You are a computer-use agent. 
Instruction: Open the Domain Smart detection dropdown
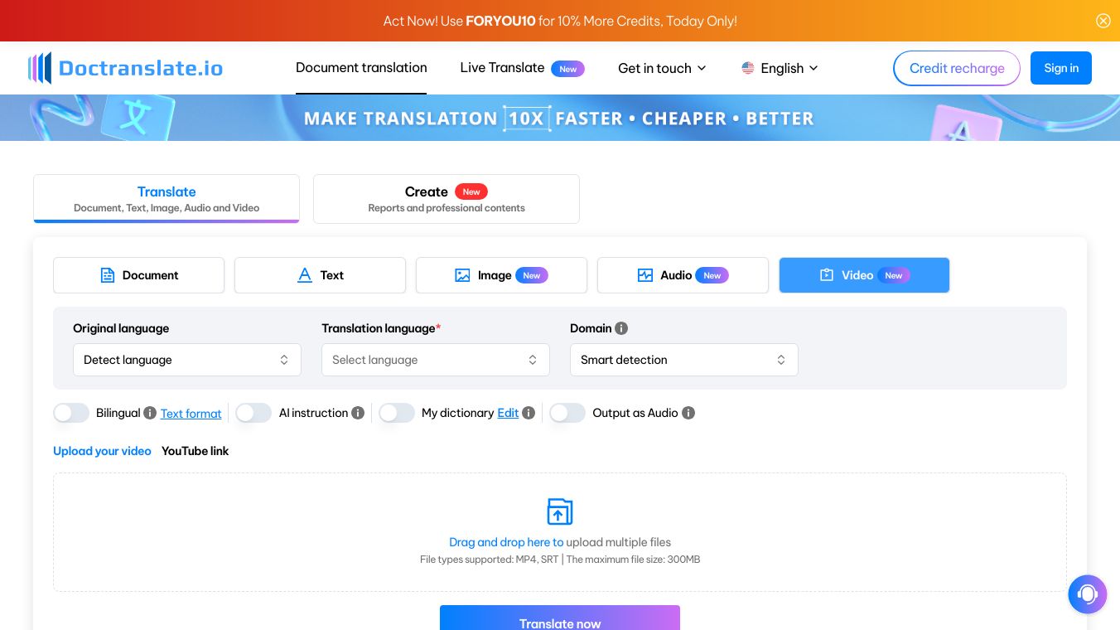[684, 360]
